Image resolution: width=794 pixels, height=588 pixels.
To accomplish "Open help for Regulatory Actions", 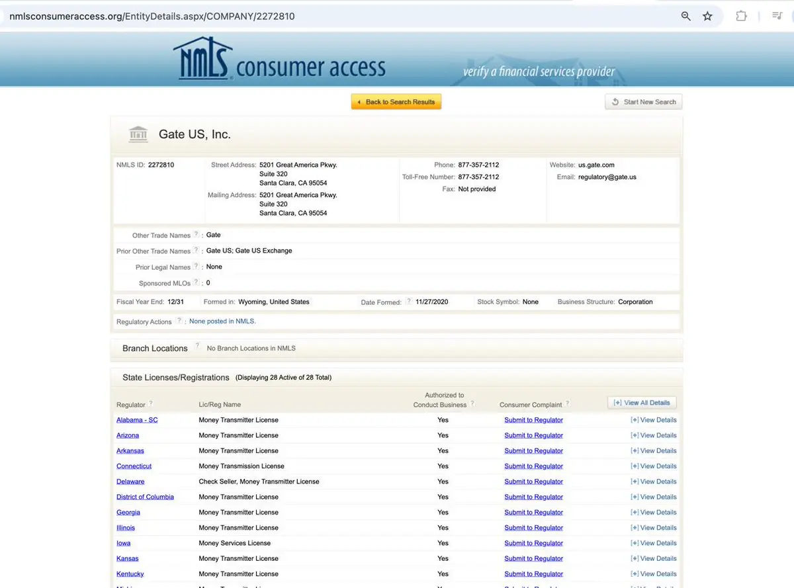I will [179, 321].
